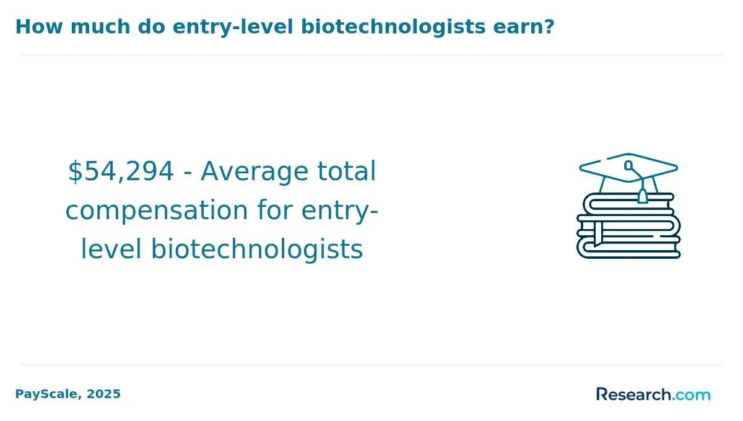Viewport: 743px width, 421px height.
Task: Click the "compensation for entry-" text line
Action: (x=222, y=211)
